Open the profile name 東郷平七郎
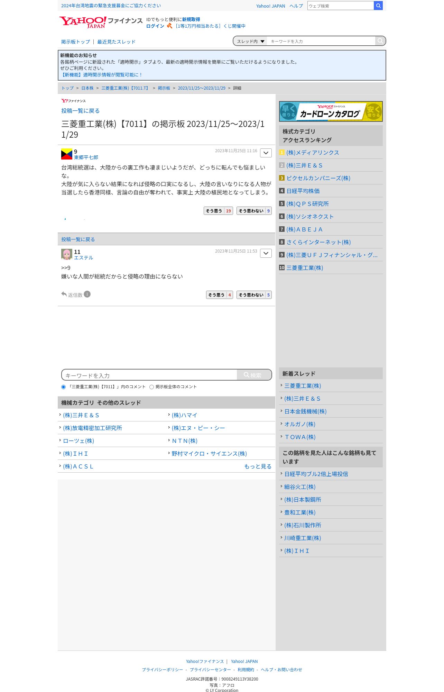This screenshot has width=444, height=692. [x=86, y=157]
